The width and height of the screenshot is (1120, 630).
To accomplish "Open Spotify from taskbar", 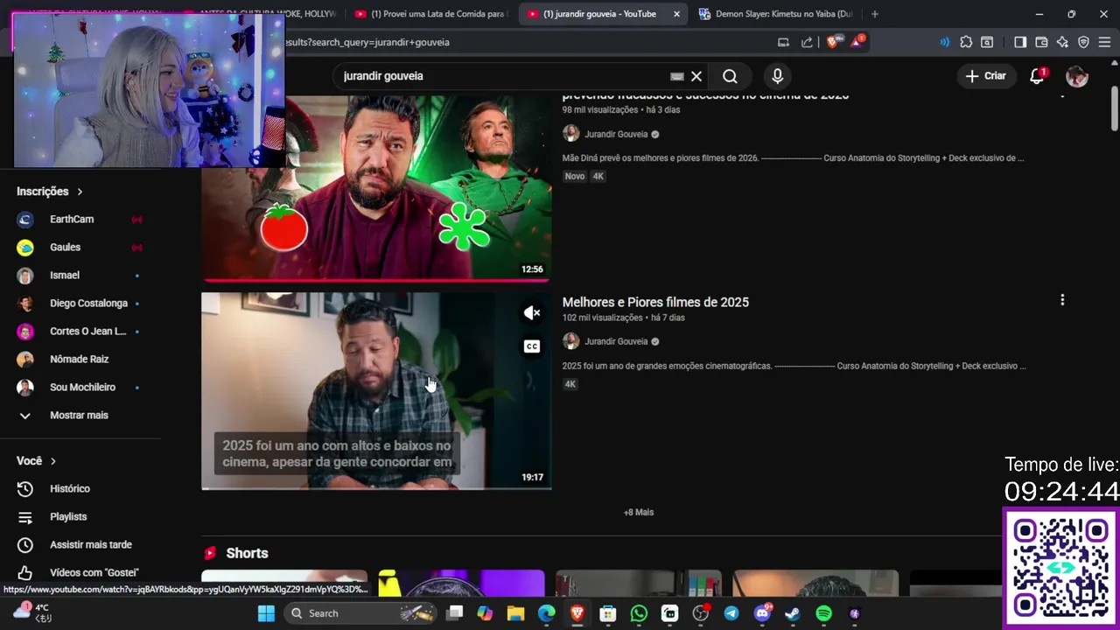I will click(x=823, y=613).
